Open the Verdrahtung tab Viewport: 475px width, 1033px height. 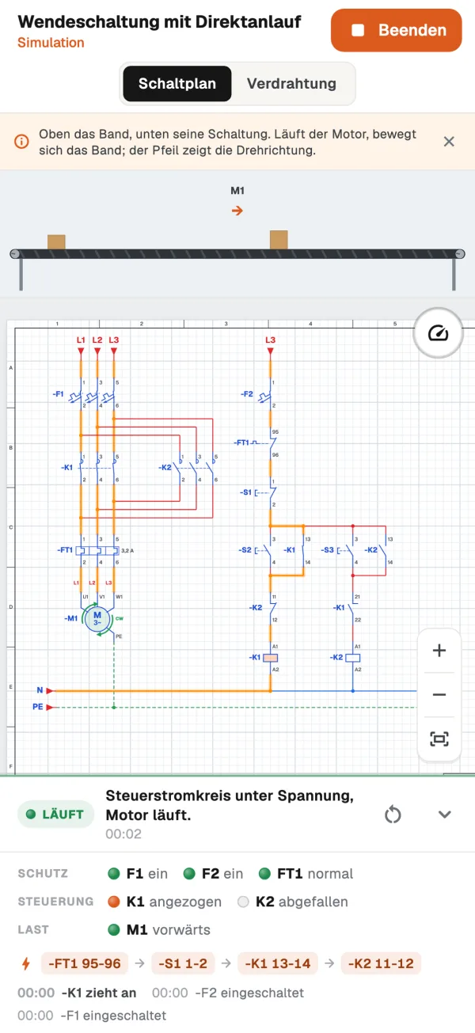point(291,83)
